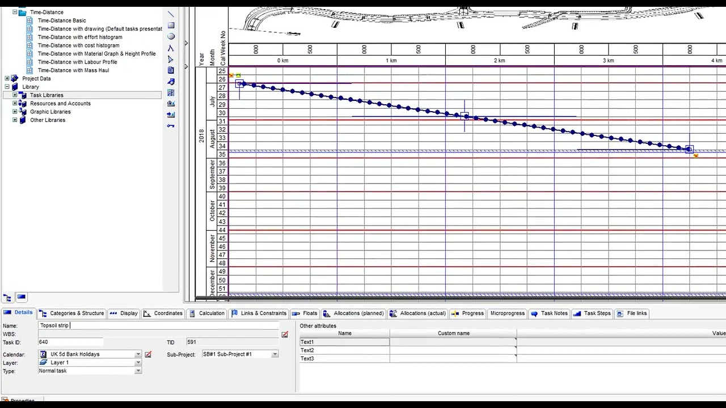Expand the Other Libraries node

pyautogui.click(x=15, y=120)
